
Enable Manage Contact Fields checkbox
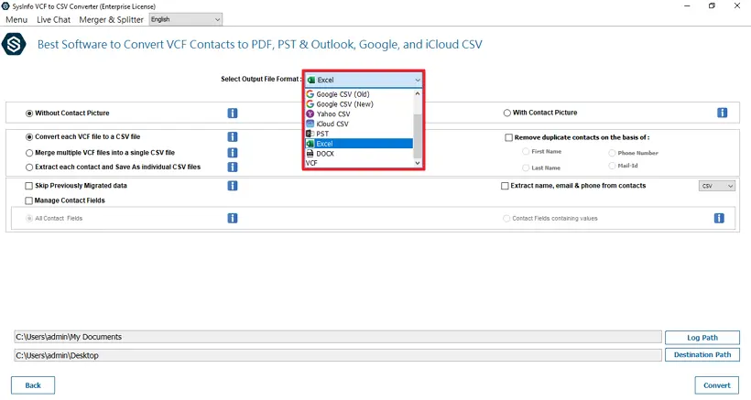28,200
